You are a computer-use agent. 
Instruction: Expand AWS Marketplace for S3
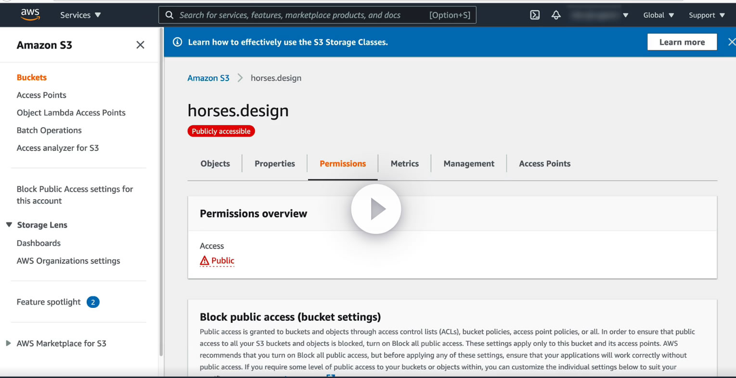click(x=8, y=343)
